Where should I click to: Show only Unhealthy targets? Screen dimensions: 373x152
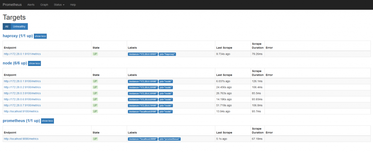pos(19,26)
